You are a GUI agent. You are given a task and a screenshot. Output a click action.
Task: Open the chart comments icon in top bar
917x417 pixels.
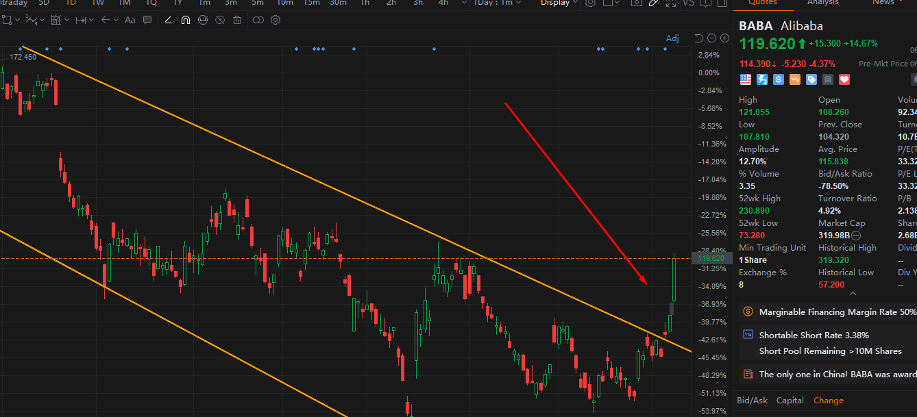705,3
